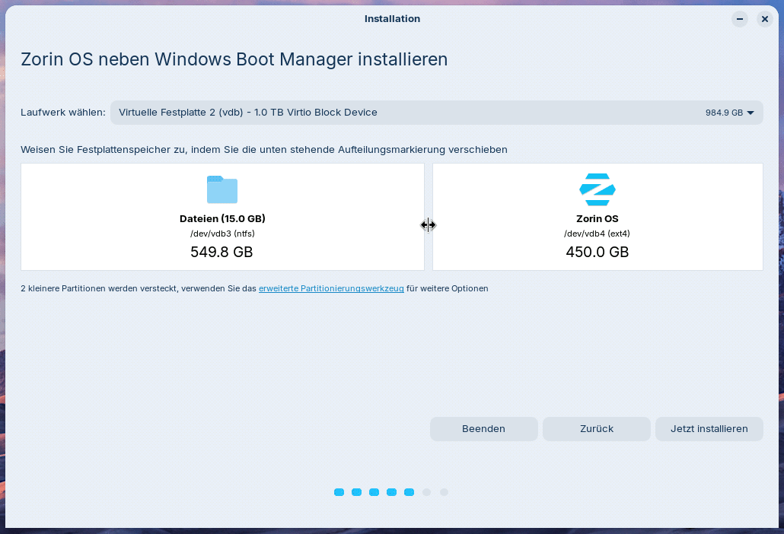Click the Beenden button
784x534 pixels.
tap(483, 428)
